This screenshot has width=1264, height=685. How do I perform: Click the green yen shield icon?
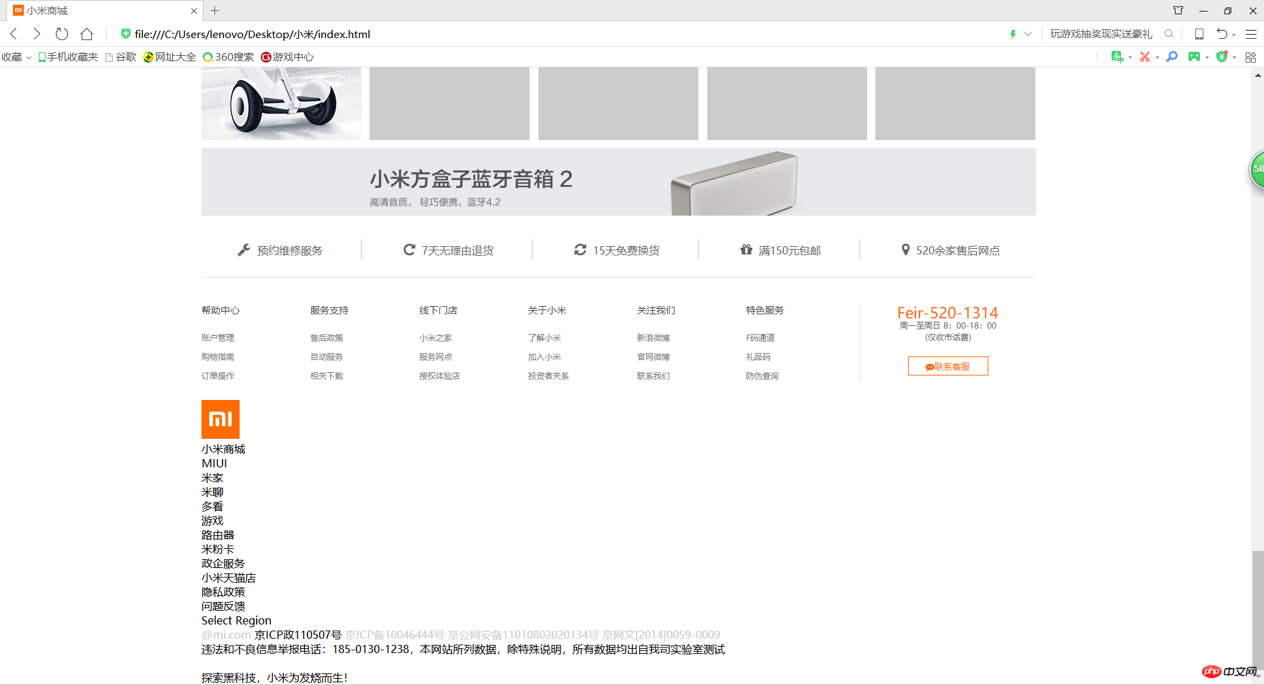(x=1222, y=57)
